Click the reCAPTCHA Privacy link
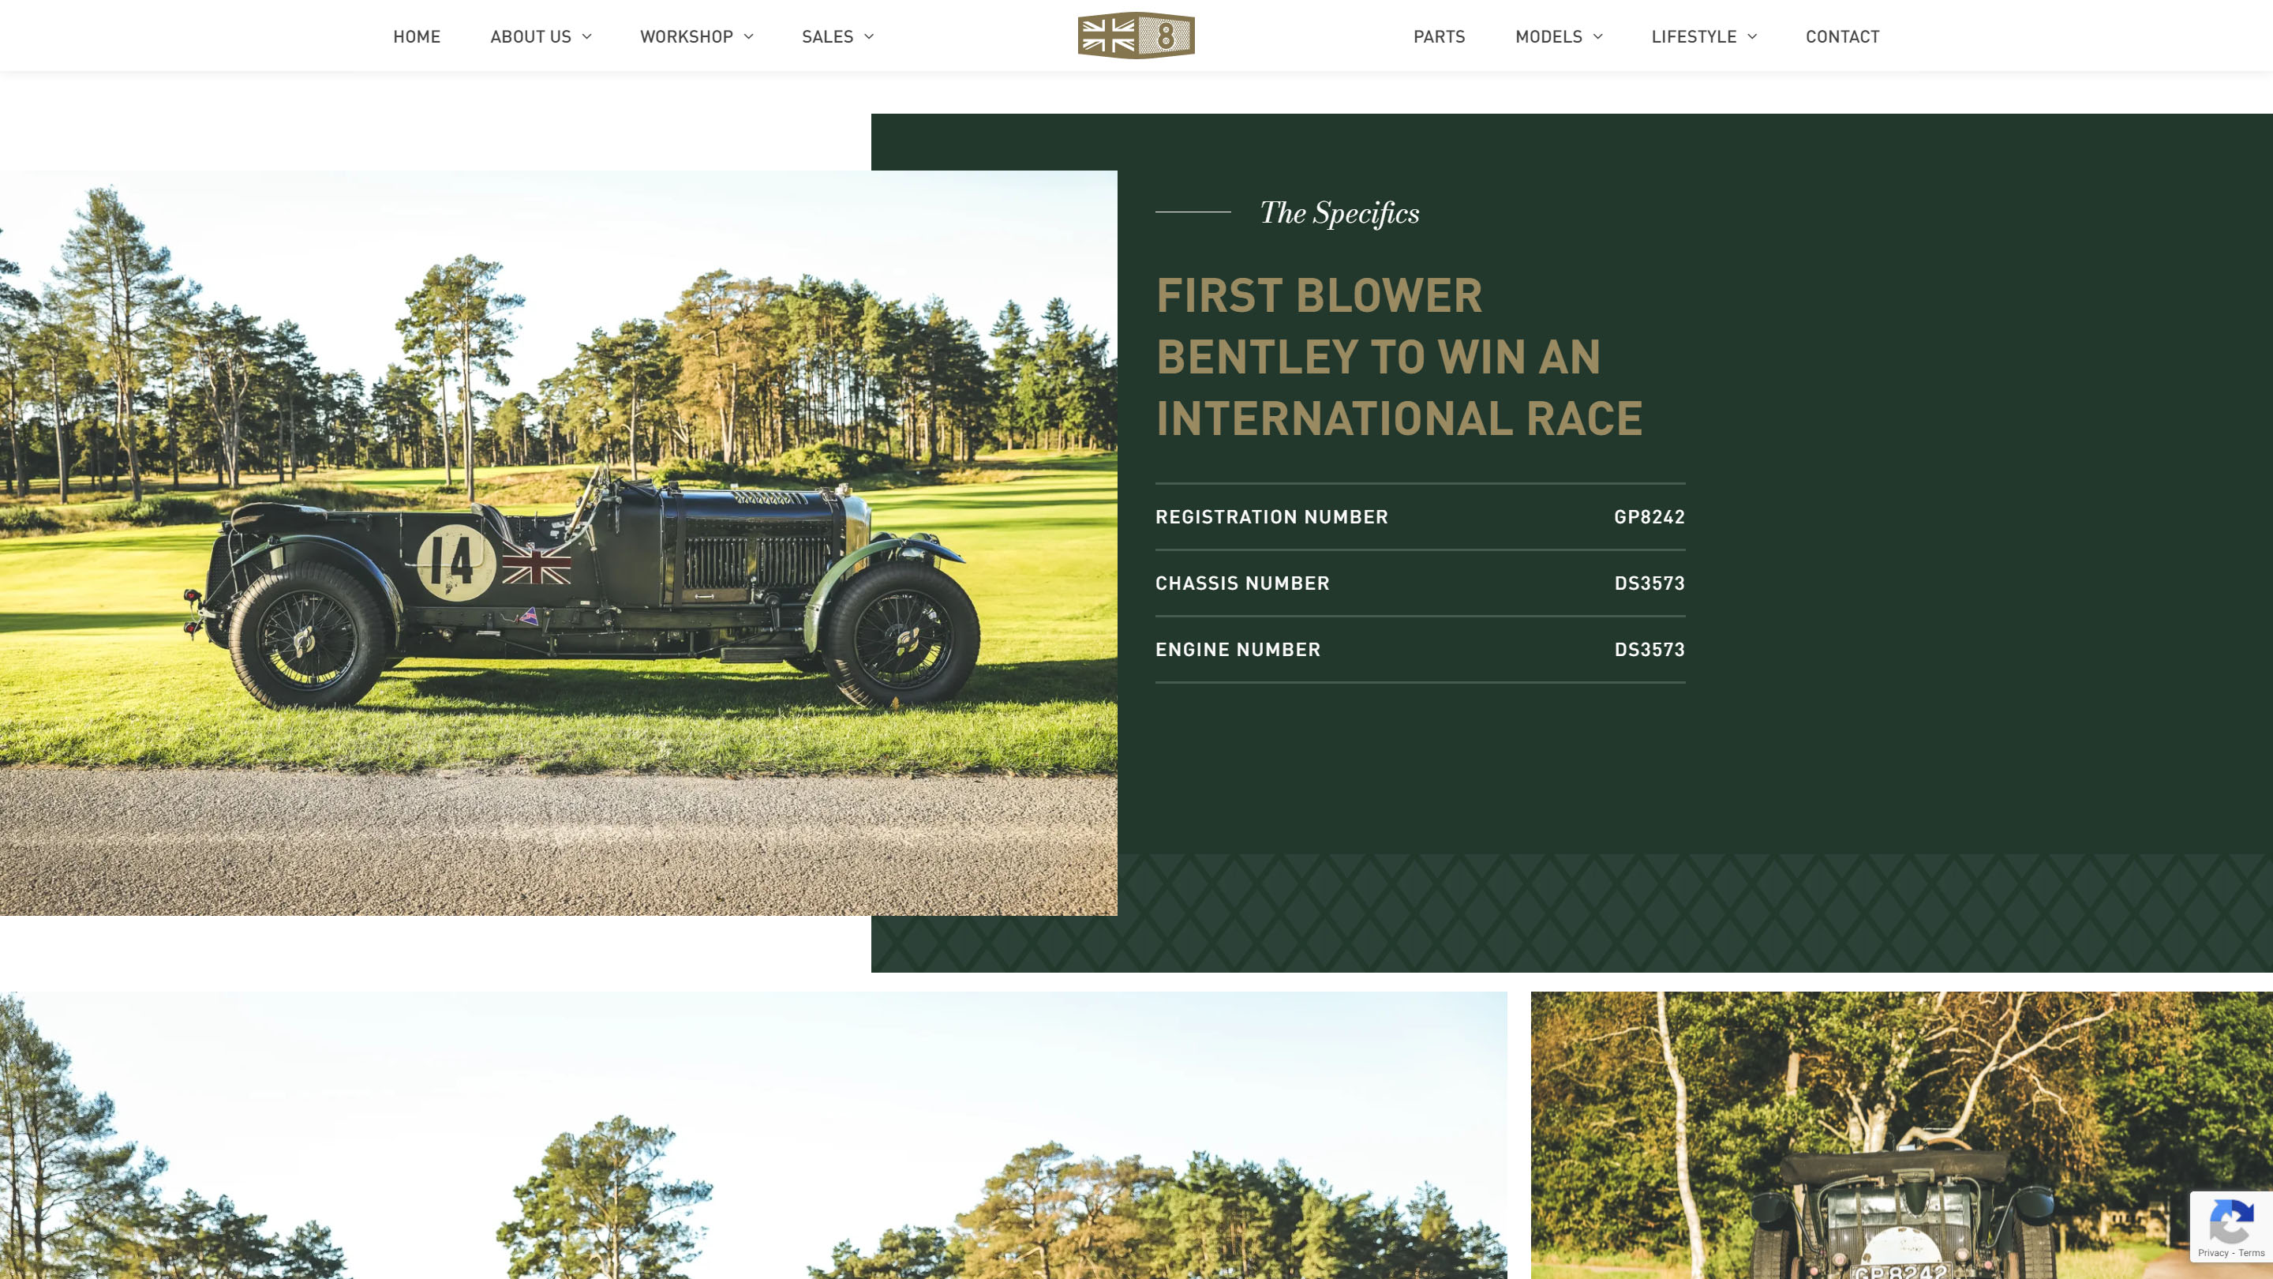2273x1279 pixels. point(2212,1254)
